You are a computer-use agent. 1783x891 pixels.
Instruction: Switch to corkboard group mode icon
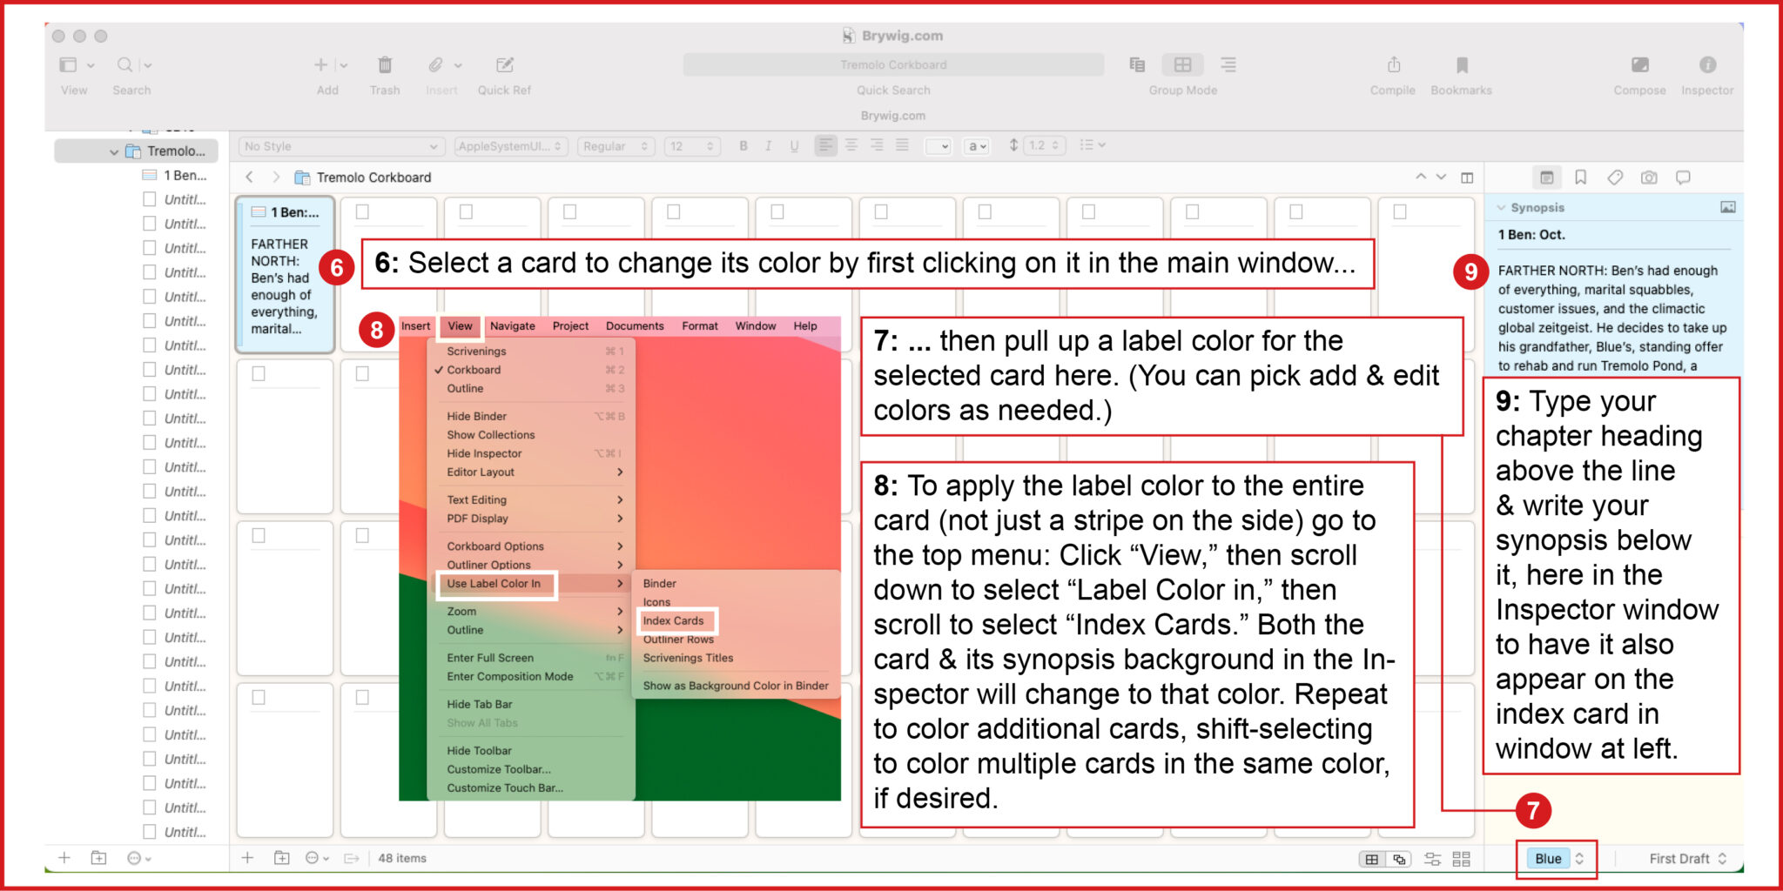pyautogui.click(x=1182, y=65)
